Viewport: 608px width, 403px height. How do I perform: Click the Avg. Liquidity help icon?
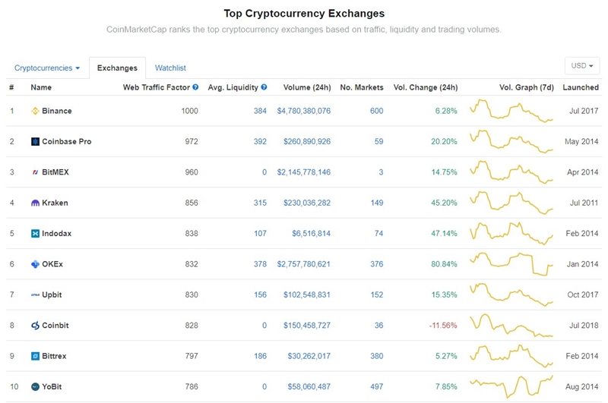(x=264, y=88)
